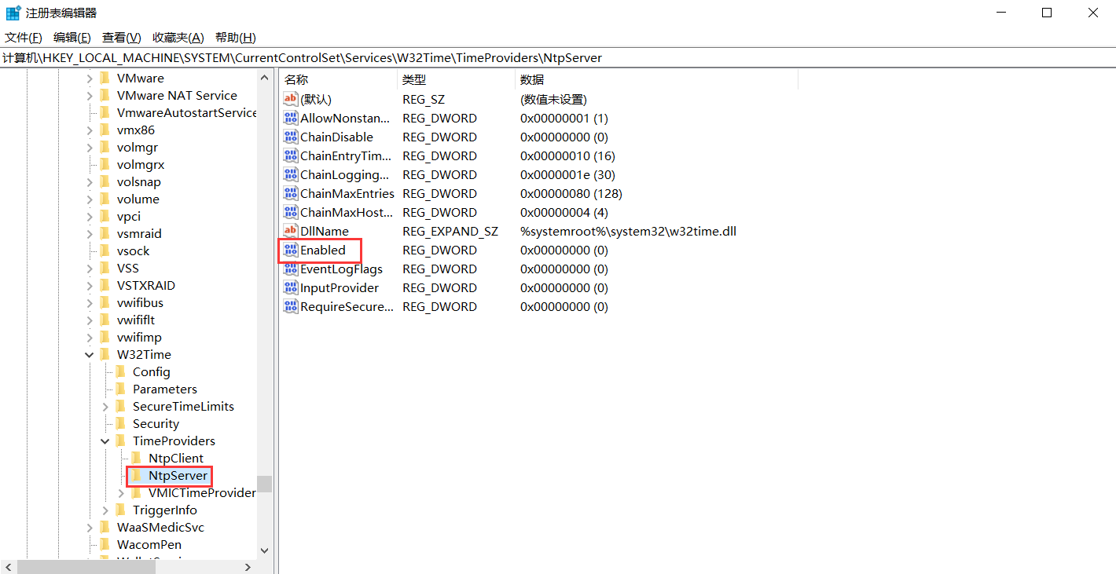Click the ChainLogging... DWORD icon
The height and width of the screenshot is (574, 1116).
pyautogui.click(x=291, y=175)
